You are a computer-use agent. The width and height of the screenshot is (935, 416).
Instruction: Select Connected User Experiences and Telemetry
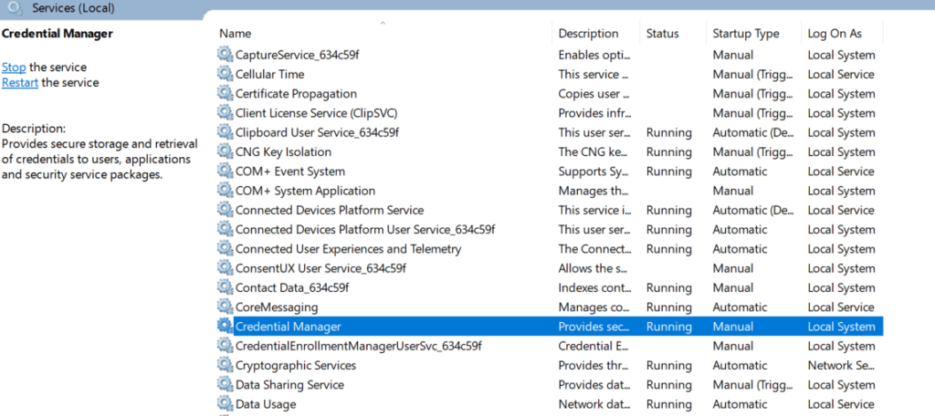(348, 248)
